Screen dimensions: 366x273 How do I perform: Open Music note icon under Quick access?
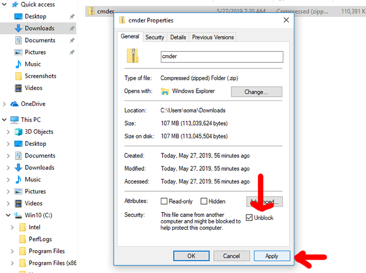[x=18, y=64]
